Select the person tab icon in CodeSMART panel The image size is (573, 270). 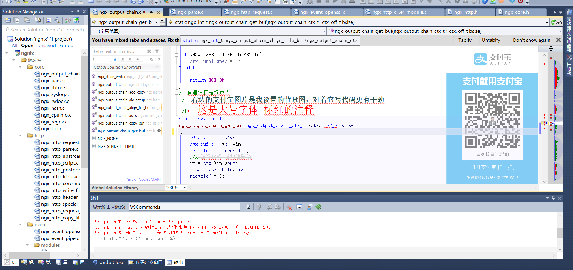tap(123, 60)
